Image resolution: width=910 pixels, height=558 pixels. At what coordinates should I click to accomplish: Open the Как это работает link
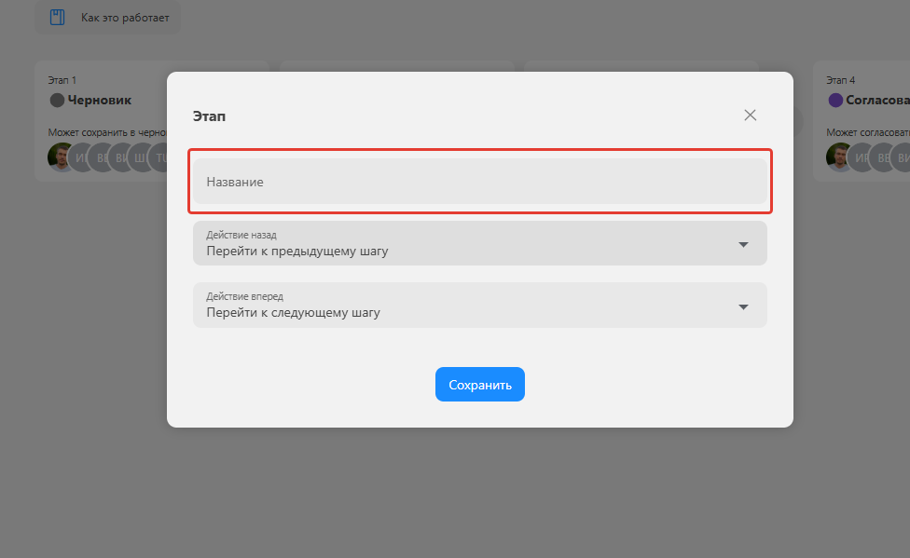tap(125, 18)
